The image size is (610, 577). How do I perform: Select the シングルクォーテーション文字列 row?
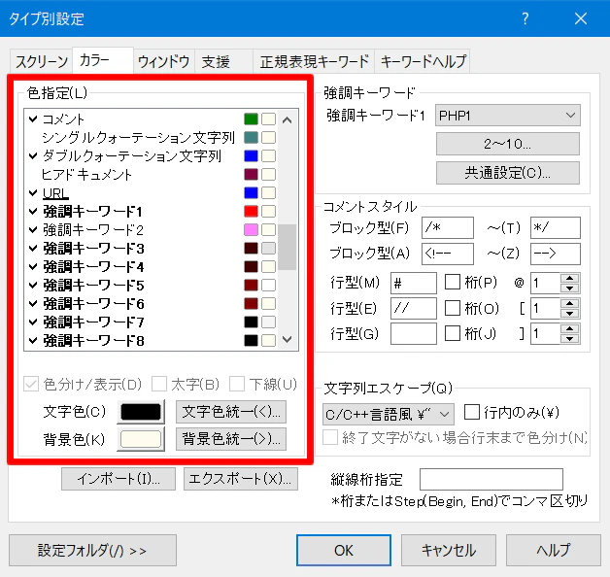pos(152,137)
